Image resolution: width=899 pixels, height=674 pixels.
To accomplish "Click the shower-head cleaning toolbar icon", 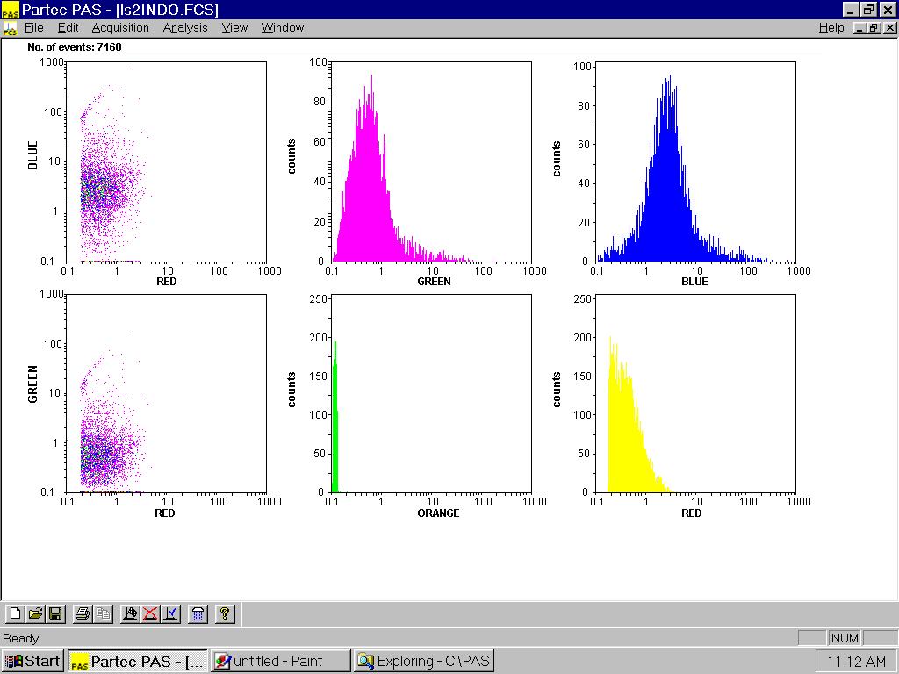I will [x=198, y=614].
